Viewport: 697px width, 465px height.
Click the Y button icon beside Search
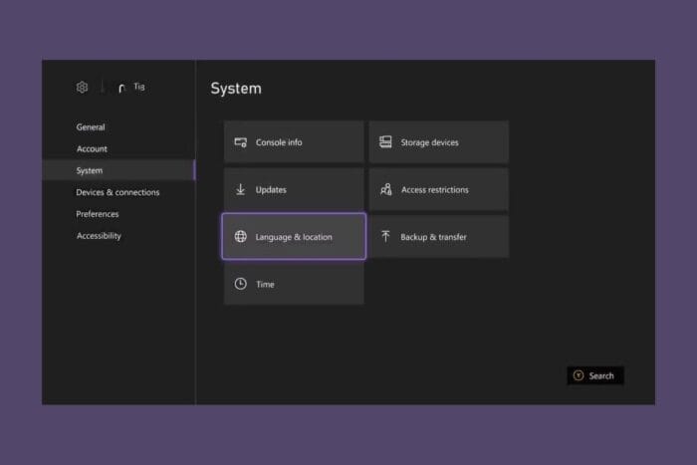[x=579, y=375]
